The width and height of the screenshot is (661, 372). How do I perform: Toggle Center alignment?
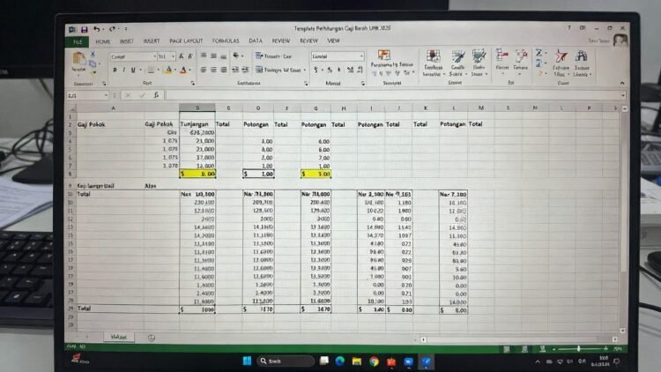214,70
